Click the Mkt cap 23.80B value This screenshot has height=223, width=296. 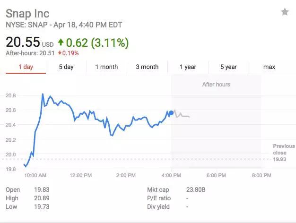pos(196,189)
